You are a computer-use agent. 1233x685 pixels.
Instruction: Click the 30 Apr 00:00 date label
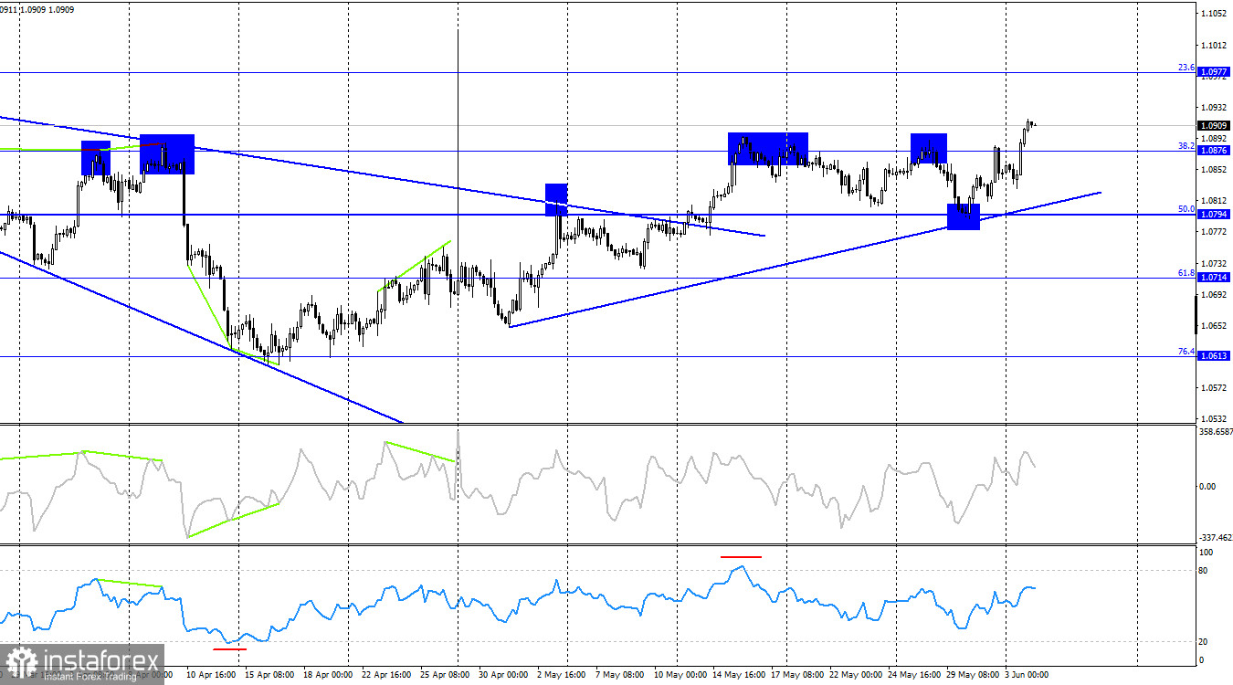tap(504, 676)
